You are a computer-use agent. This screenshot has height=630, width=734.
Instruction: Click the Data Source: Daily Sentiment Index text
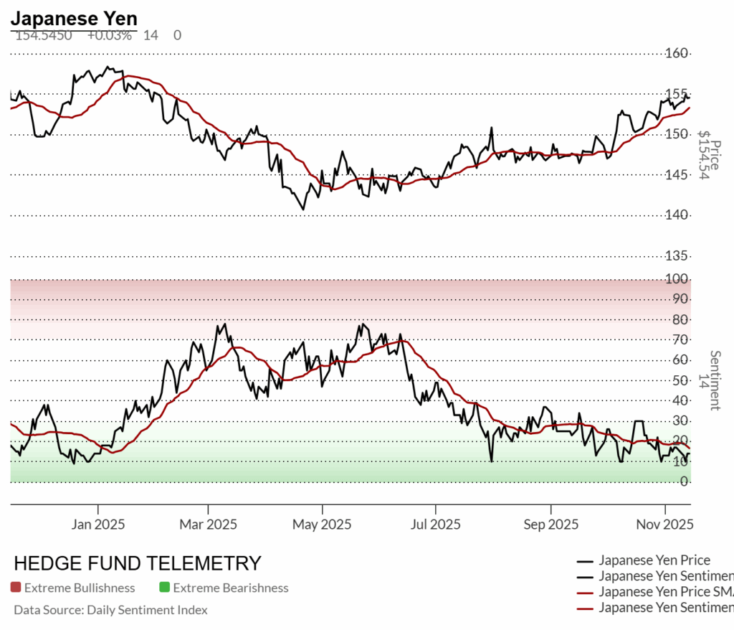110,610
